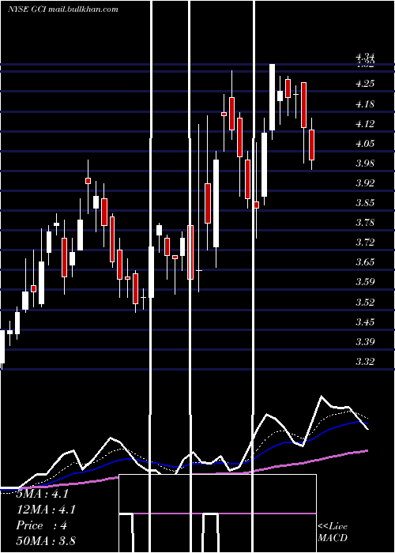
Task: Select the 50MA : 3.8 readout
Action: pyautogui.click(x=46, y=541)
